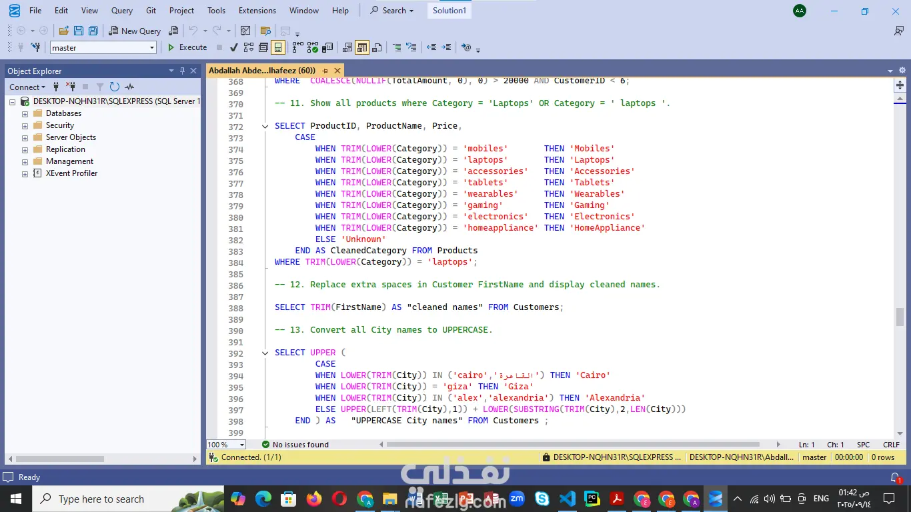Screen dimensions: 911x512
Task: Click the Disconnect plug icon in Object Explorer
Action: [x=71, y=87]
